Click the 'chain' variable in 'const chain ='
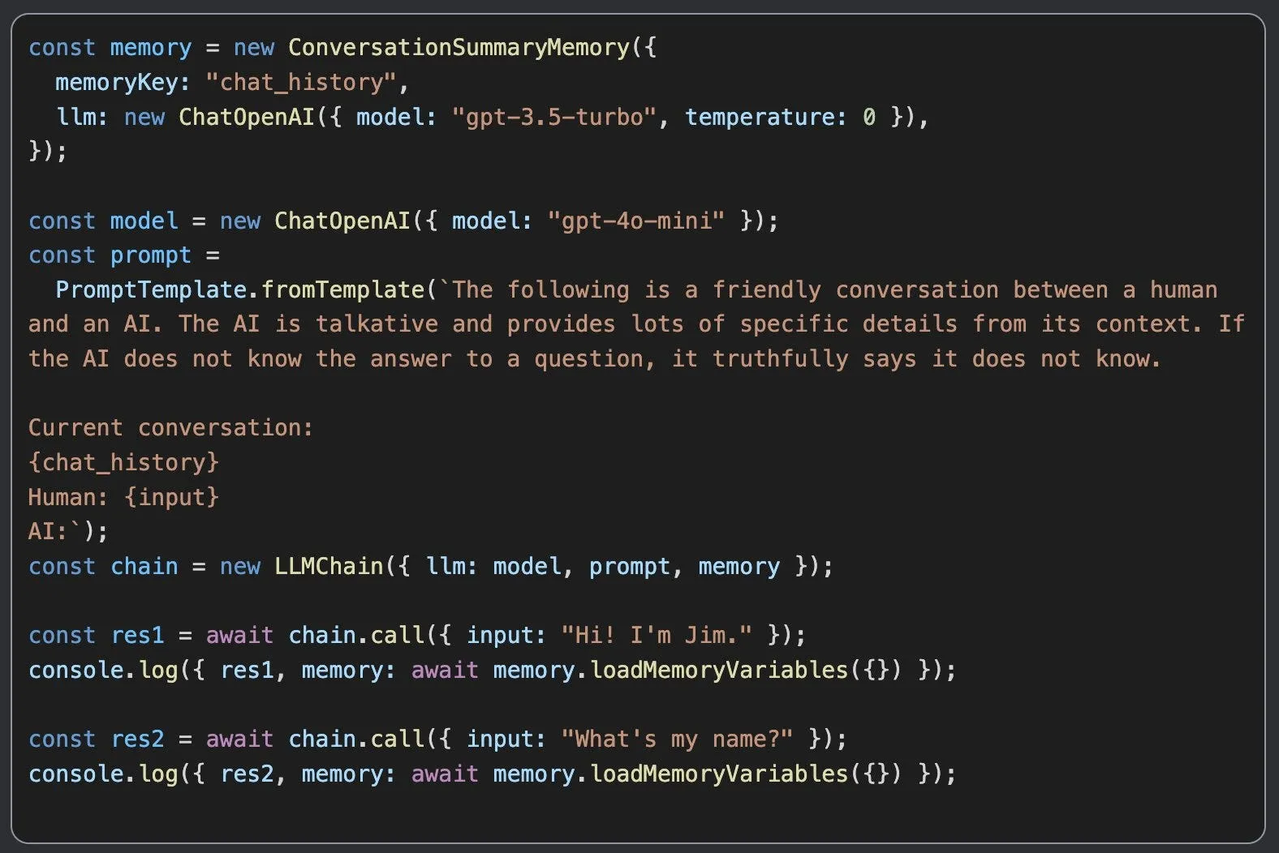This screenshot has width=1279, height=853. 144,567
